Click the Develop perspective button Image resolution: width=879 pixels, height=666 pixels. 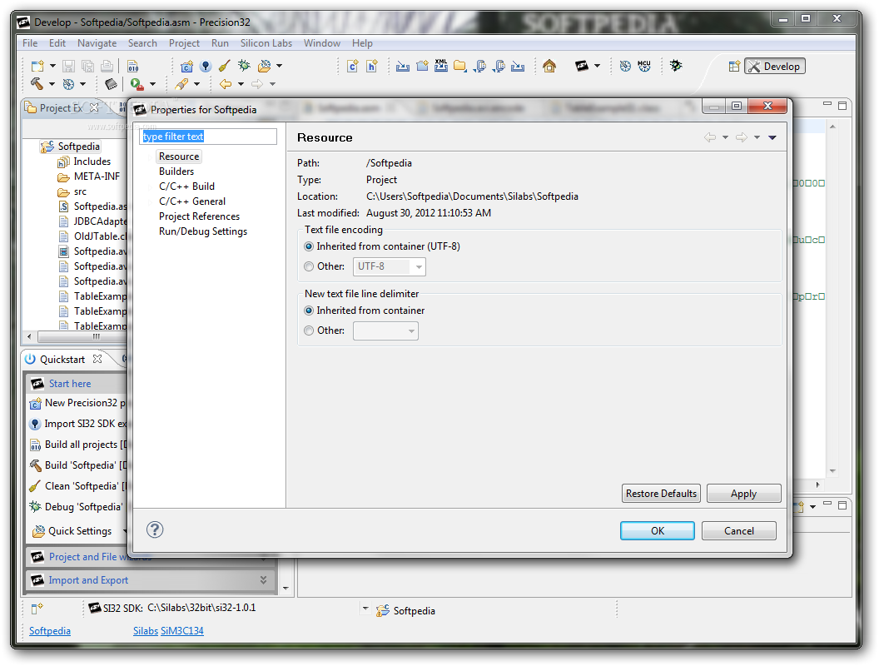click(775, 66)
